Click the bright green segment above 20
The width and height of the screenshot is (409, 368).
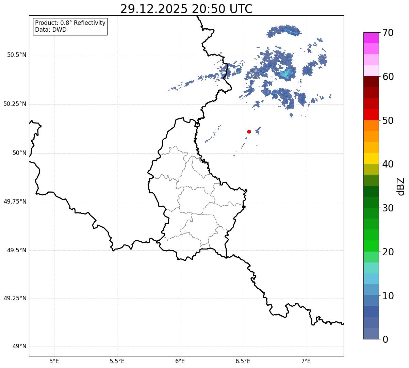coord(371,246)
